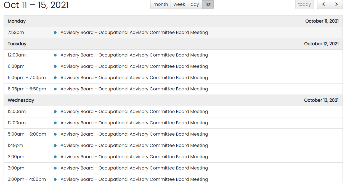The width and height of the screenshot is (345, 183).
Task: Click the today button
Action: [x=304, y=4]
